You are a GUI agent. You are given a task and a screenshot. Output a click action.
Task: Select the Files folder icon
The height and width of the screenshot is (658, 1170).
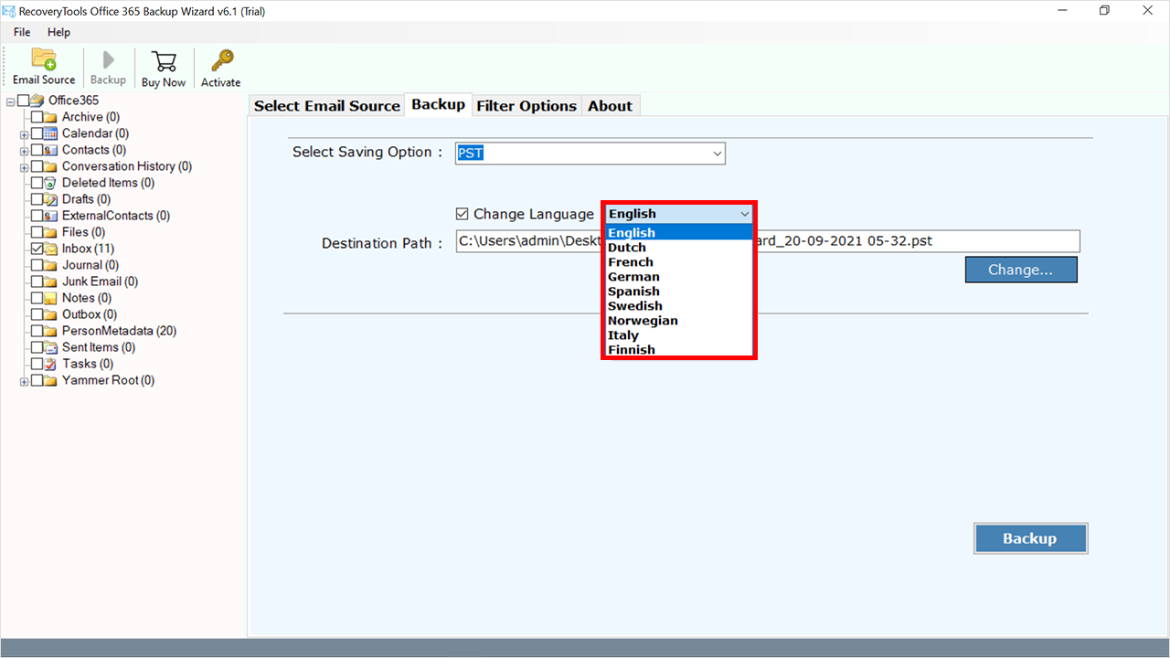52,232
